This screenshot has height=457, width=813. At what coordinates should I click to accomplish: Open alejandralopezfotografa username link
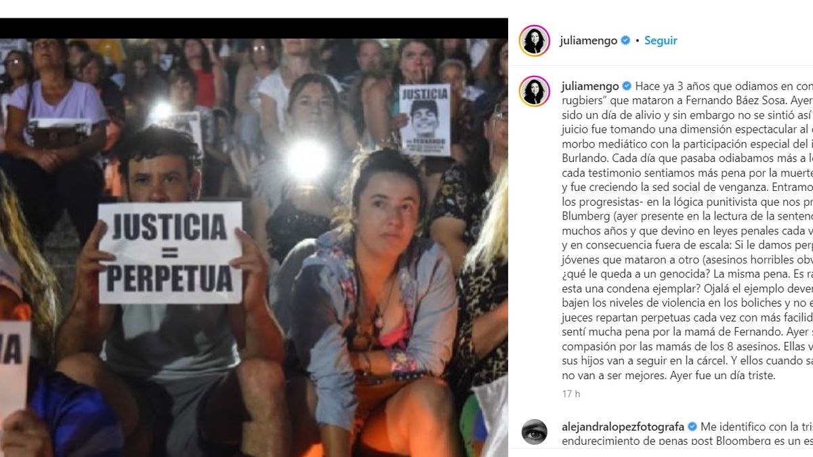623,427
